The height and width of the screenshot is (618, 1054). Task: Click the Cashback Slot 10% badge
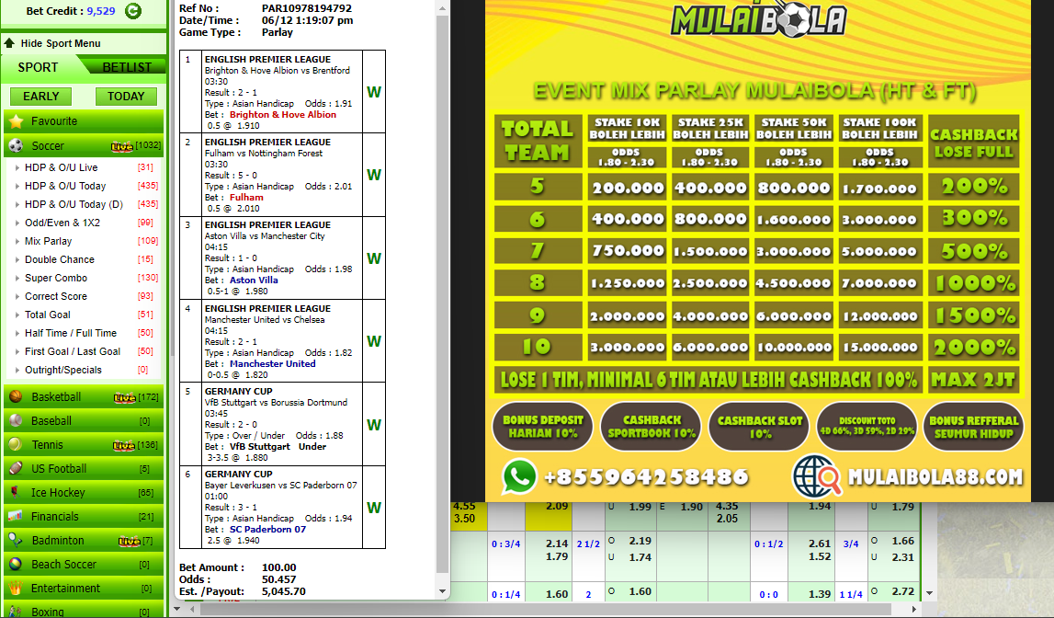click(760, 427)
